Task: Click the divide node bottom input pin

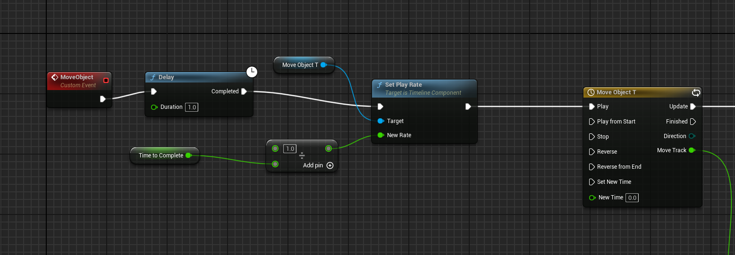Action: tap(275, 164)
